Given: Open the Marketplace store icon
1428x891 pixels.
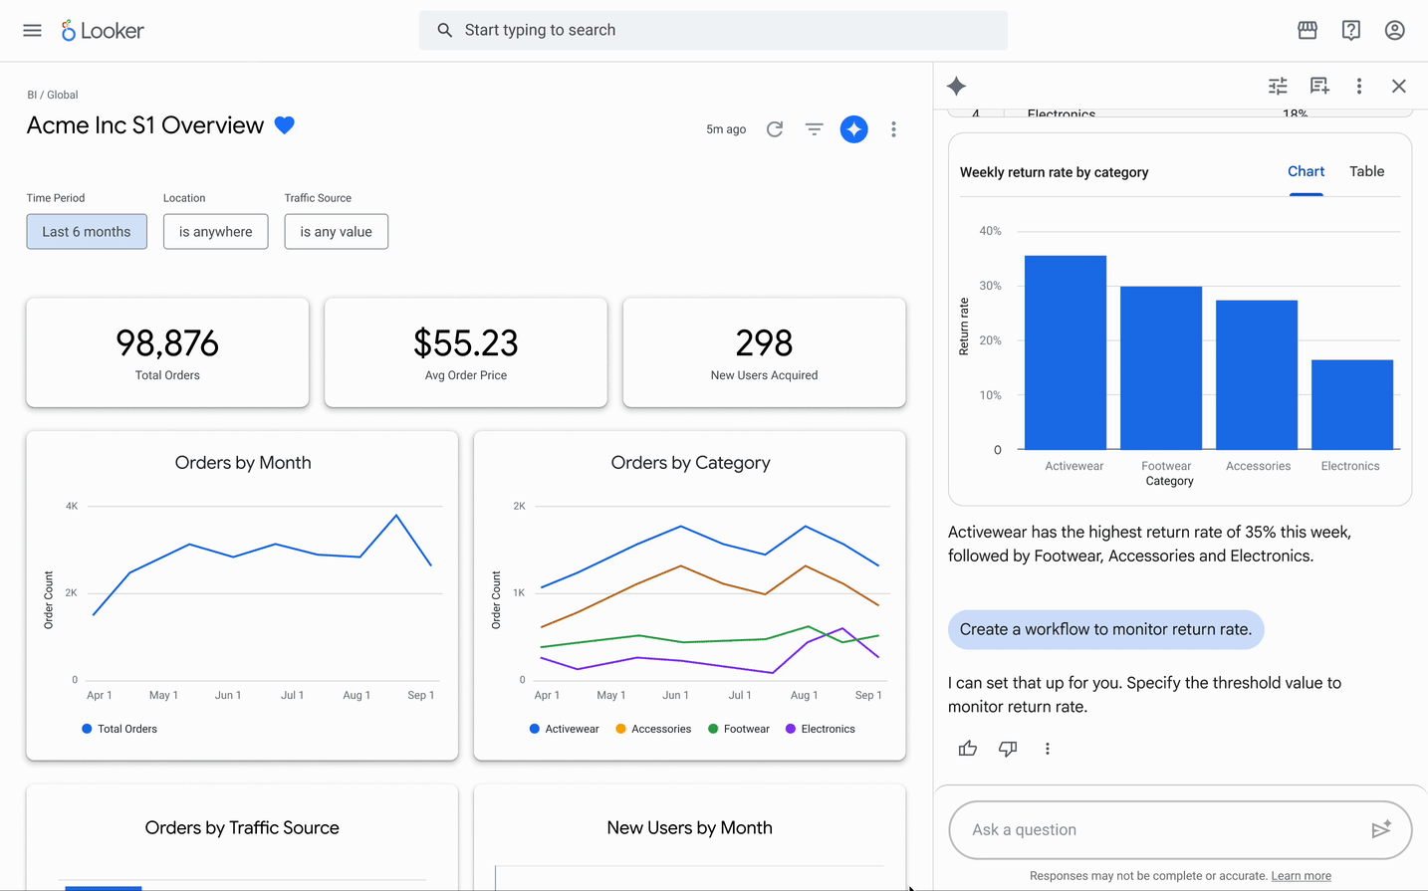Looking at the screenshot, I should click(x=1308, y=31).
